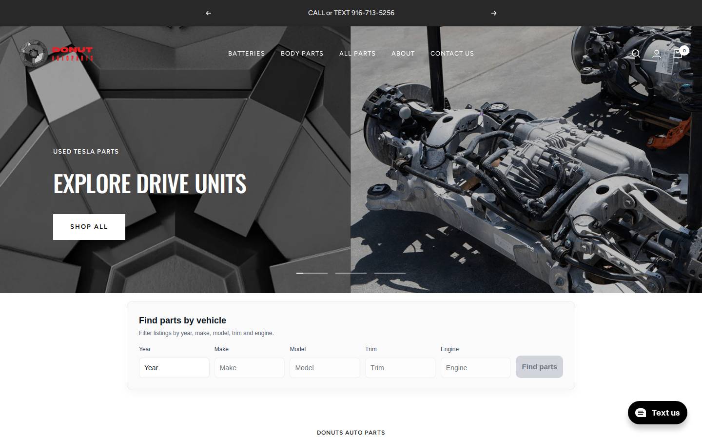Select the first slideshow indicator

[312, 273]
